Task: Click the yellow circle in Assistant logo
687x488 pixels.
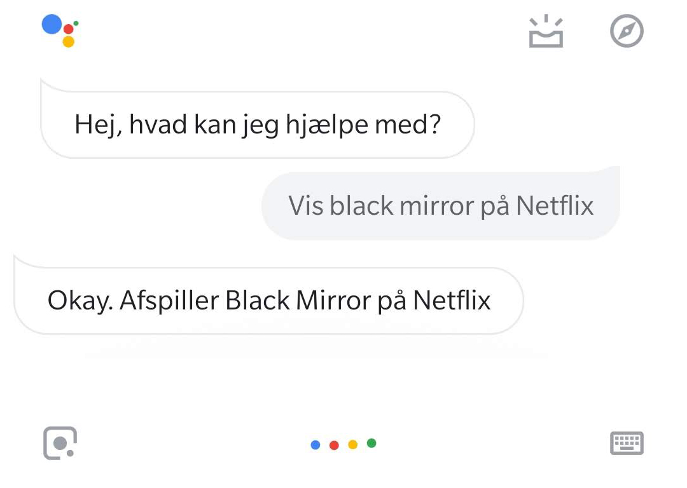Action: [x=68, y=41]
